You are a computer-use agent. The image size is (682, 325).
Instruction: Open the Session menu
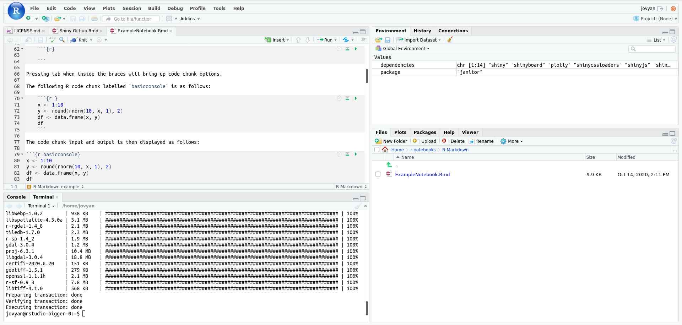(132, 8)
